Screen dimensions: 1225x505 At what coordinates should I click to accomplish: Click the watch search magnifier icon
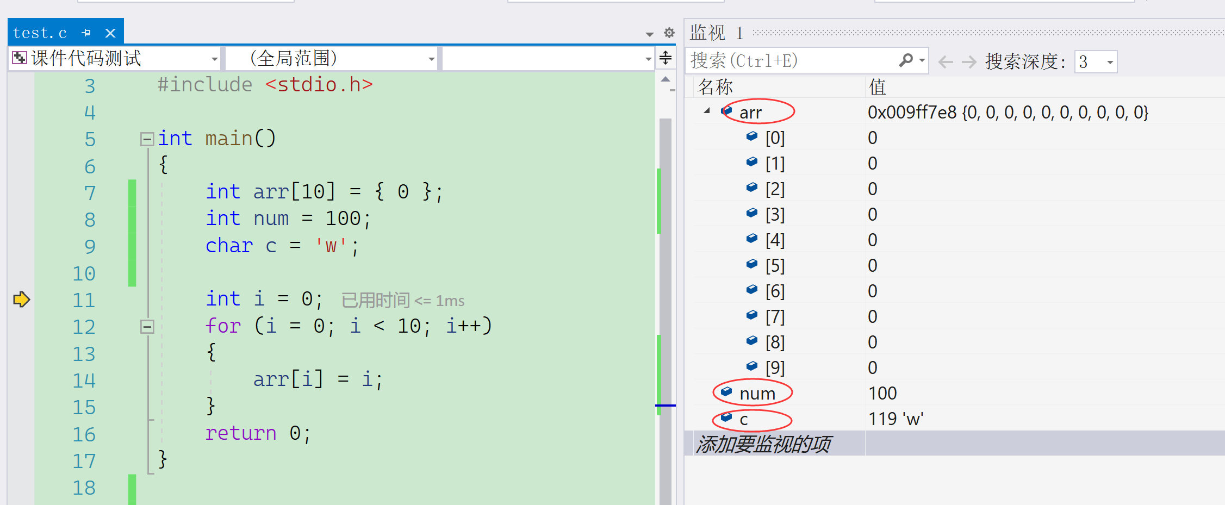[906, 60]
